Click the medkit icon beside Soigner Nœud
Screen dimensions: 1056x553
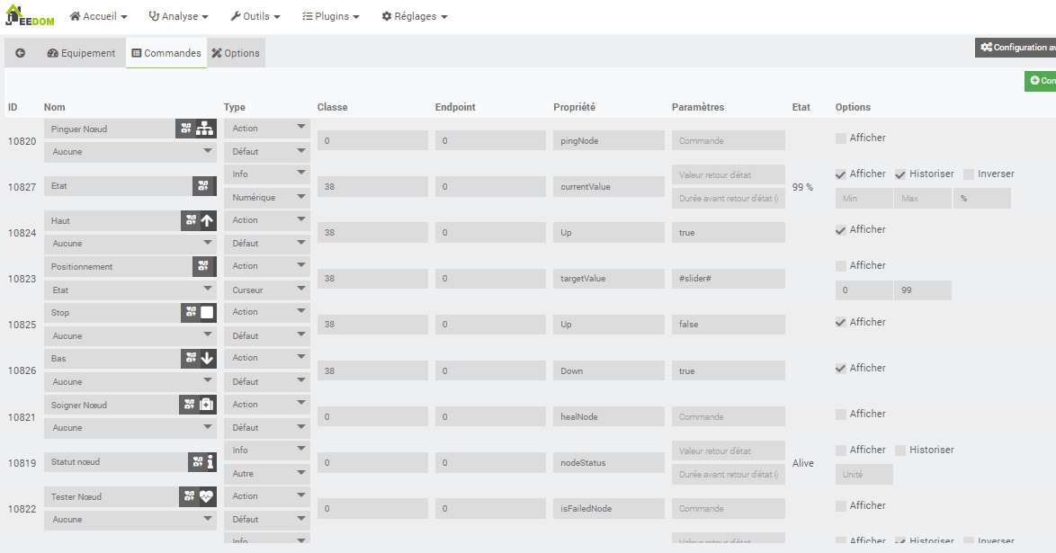tap(206, 405)
